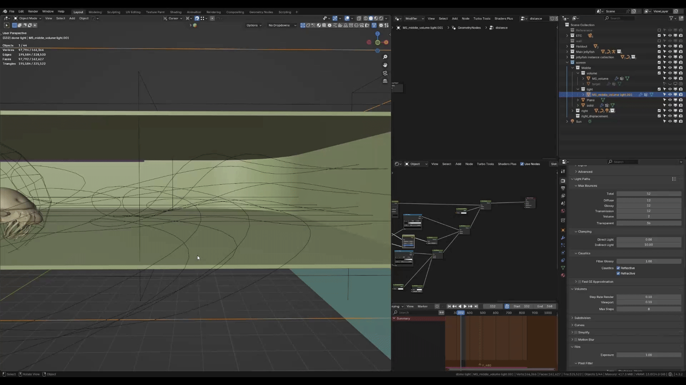This screenshot has width=686, height=385.
Task: Open Tool properties tab icon
Action: 563,171
